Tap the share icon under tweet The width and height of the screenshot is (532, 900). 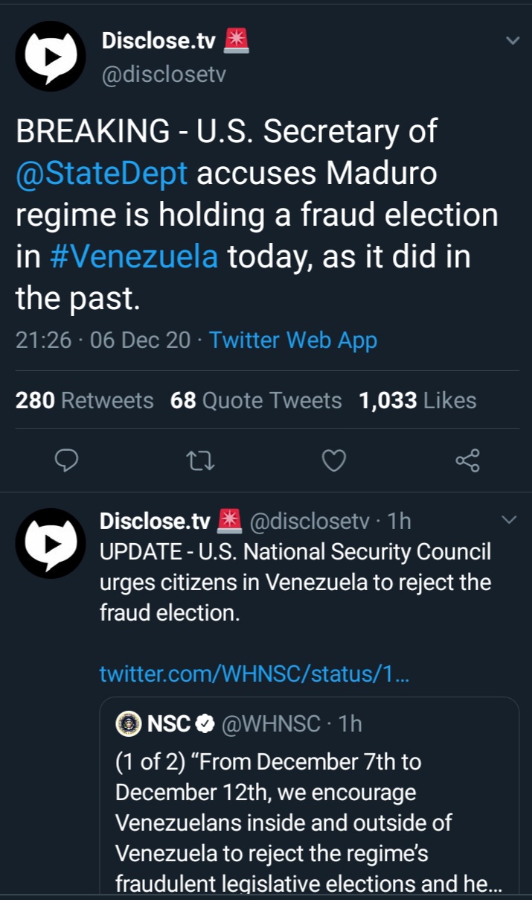coord(467,461)
